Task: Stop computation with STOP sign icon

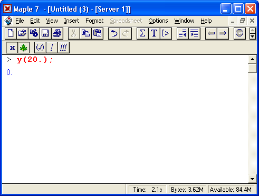Action: (x=239, y=33)
